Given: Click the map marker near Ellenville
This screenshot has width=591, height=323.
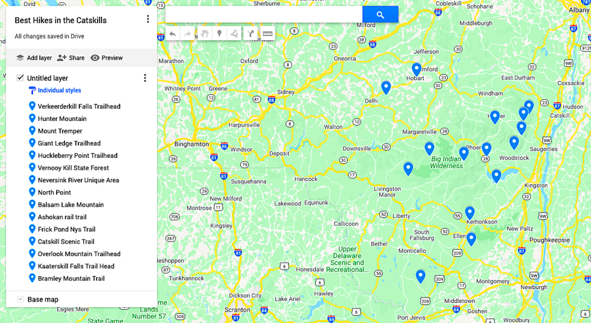Looking at the screenshot, I should coord(471,239).
